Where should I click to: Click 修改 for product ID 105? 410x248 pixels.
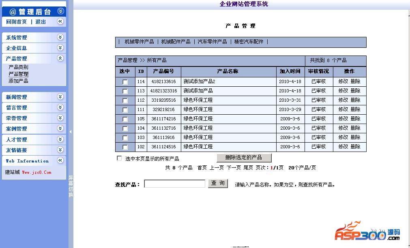[343, 119]
